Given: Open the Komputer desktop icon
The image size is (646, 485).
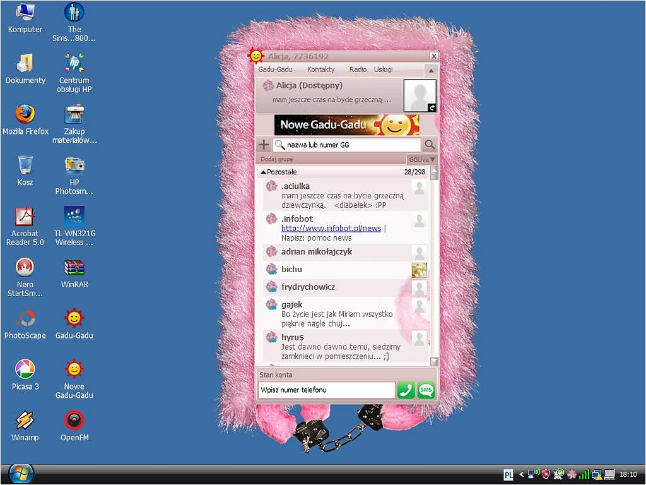Looking at the screenshot, I should click(25, 18).
